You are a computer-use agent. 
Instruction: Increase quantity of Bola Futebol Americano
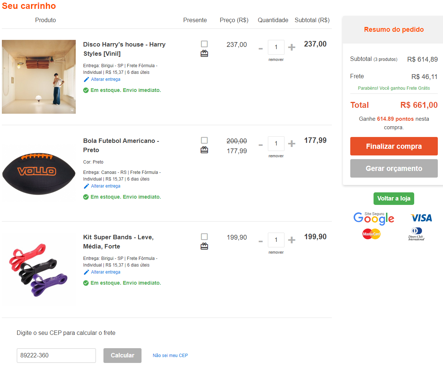(292, 144)
